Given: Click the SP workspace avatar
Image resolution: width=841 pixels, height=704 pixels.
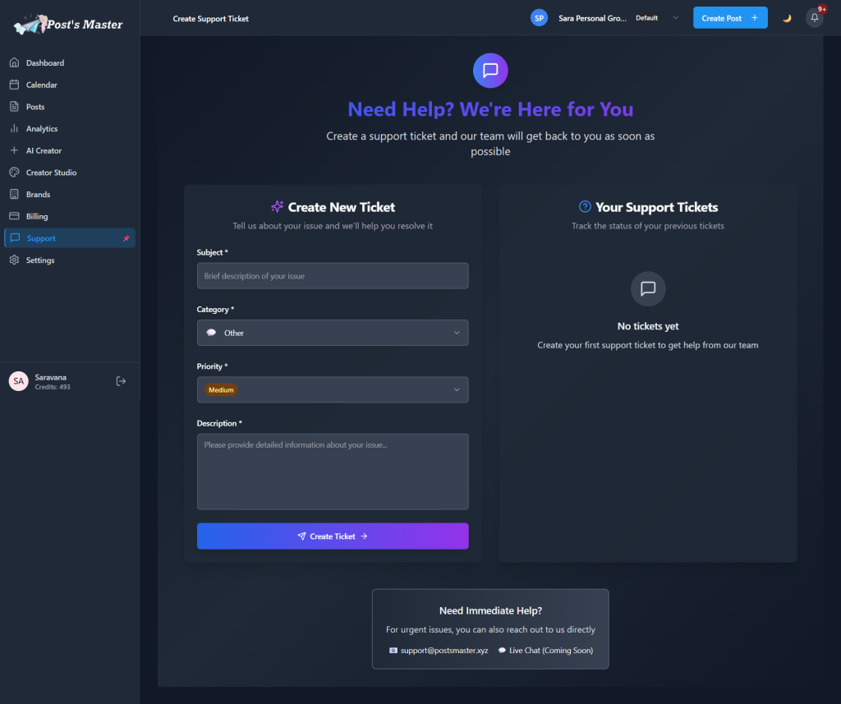Looking at the screenshot, I should pos(539,18).
